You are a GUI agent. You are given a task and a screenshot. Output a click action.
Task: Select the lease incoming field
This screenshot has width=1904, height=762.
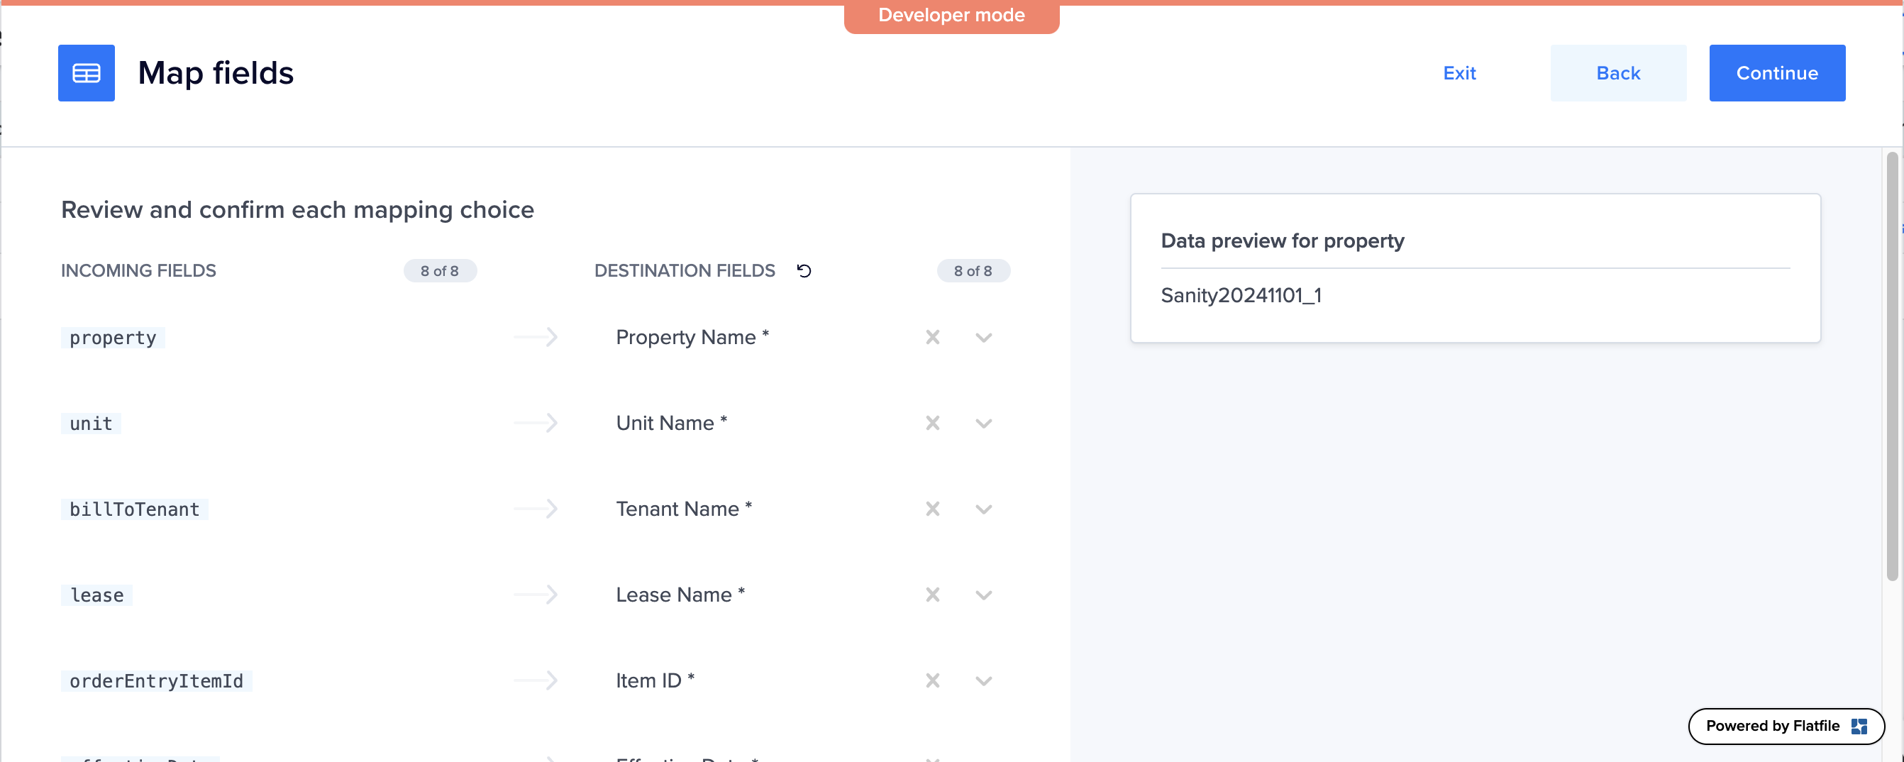coord(96,595)
